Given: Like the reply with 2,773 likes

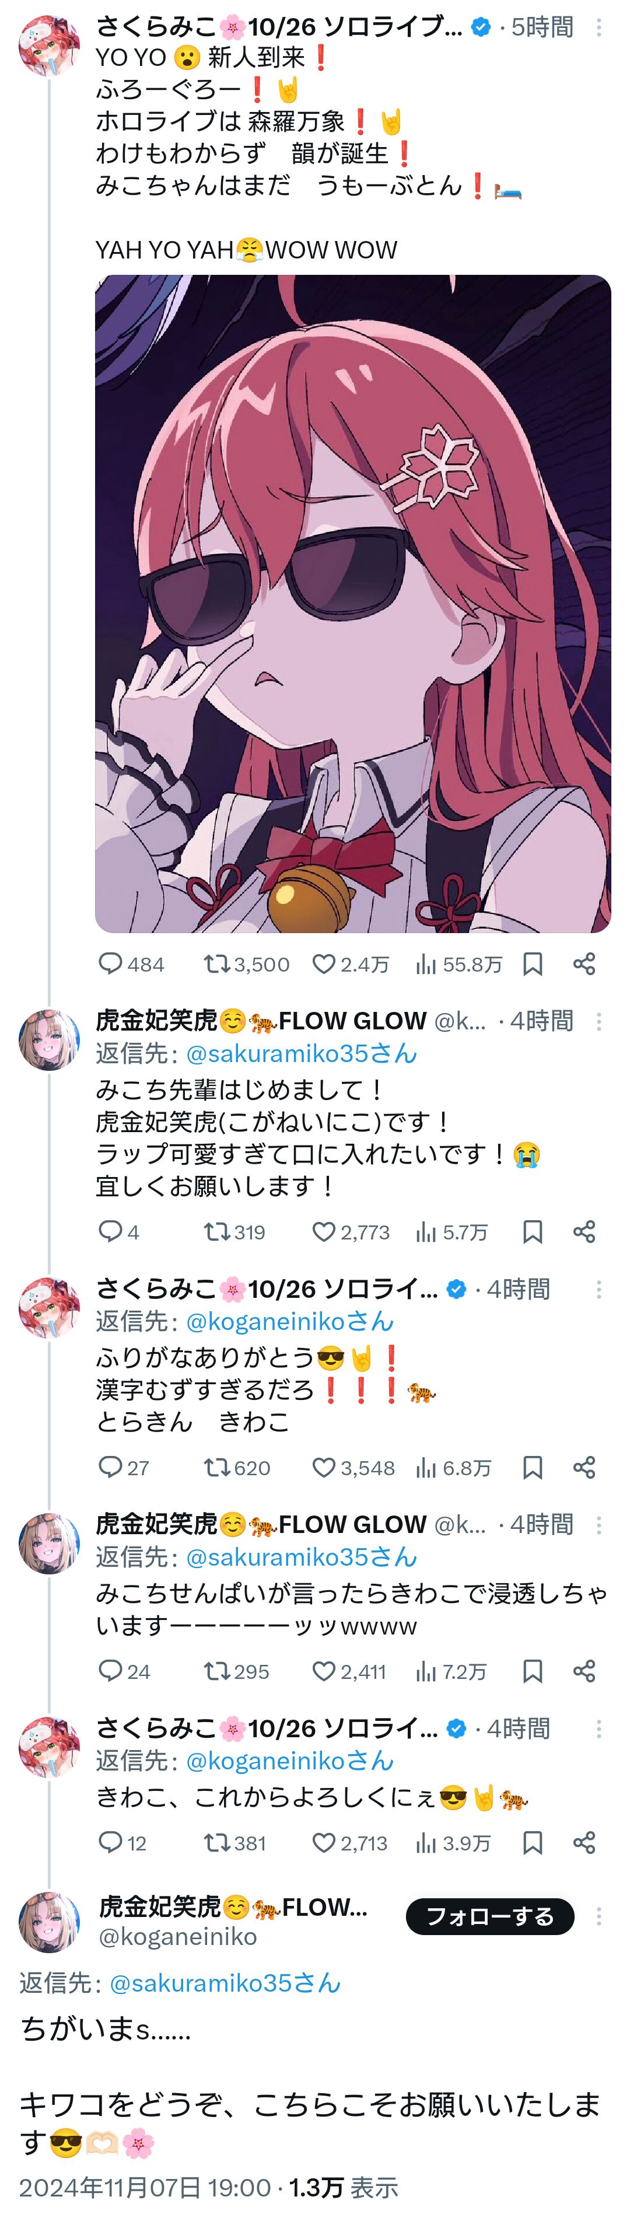Looking at the screenshot, I should tap(350, 1232).
